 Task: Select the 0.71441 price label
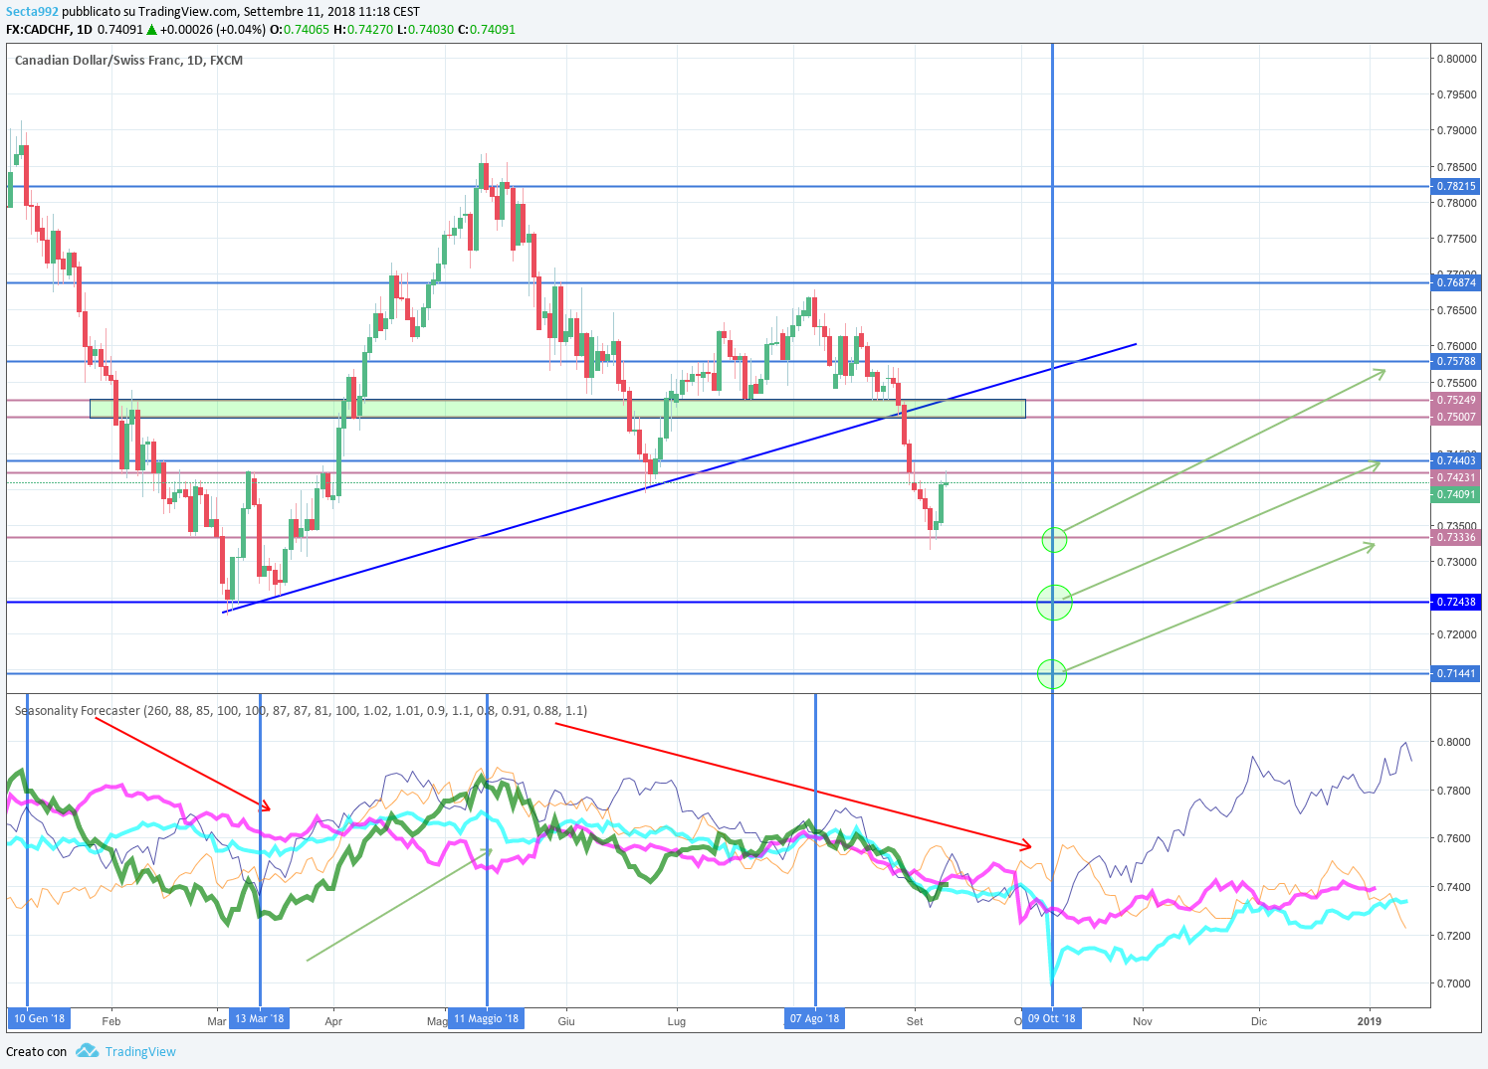1456,673
